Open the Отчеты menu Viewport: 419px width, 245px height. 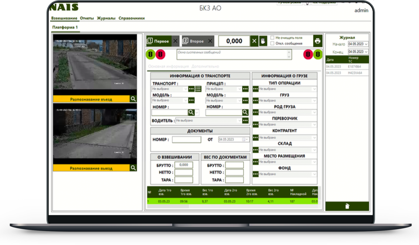tap(87, 18)
